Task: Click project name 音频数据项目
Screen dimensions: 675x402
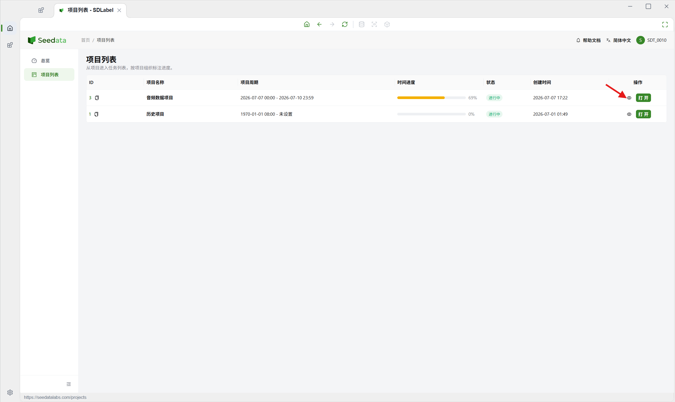Action: click(x=160, y=98)
